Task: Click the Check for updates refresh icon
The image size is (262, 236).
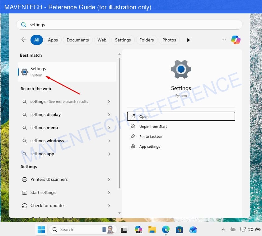Action: pos(25,206)
